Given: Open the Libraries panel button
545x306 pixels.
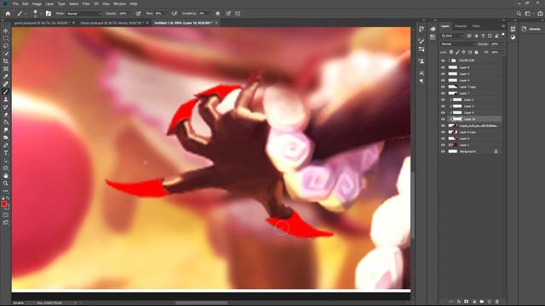Looking at the screenshot, I should point(531,29).
